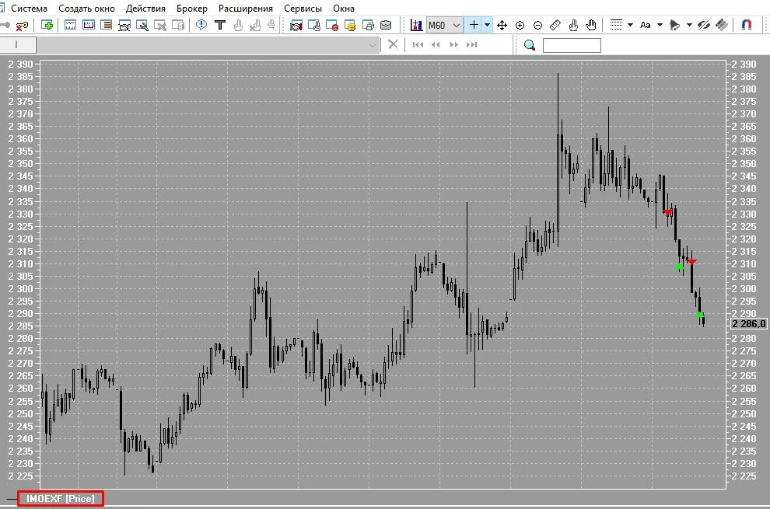Toggle the crossed-out eye visibility button
This screenshot has width=770, height=509.
coord(704,25)
